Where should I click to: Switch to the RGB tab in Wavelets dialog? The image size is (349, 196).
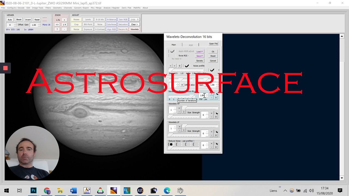[191, 45]
